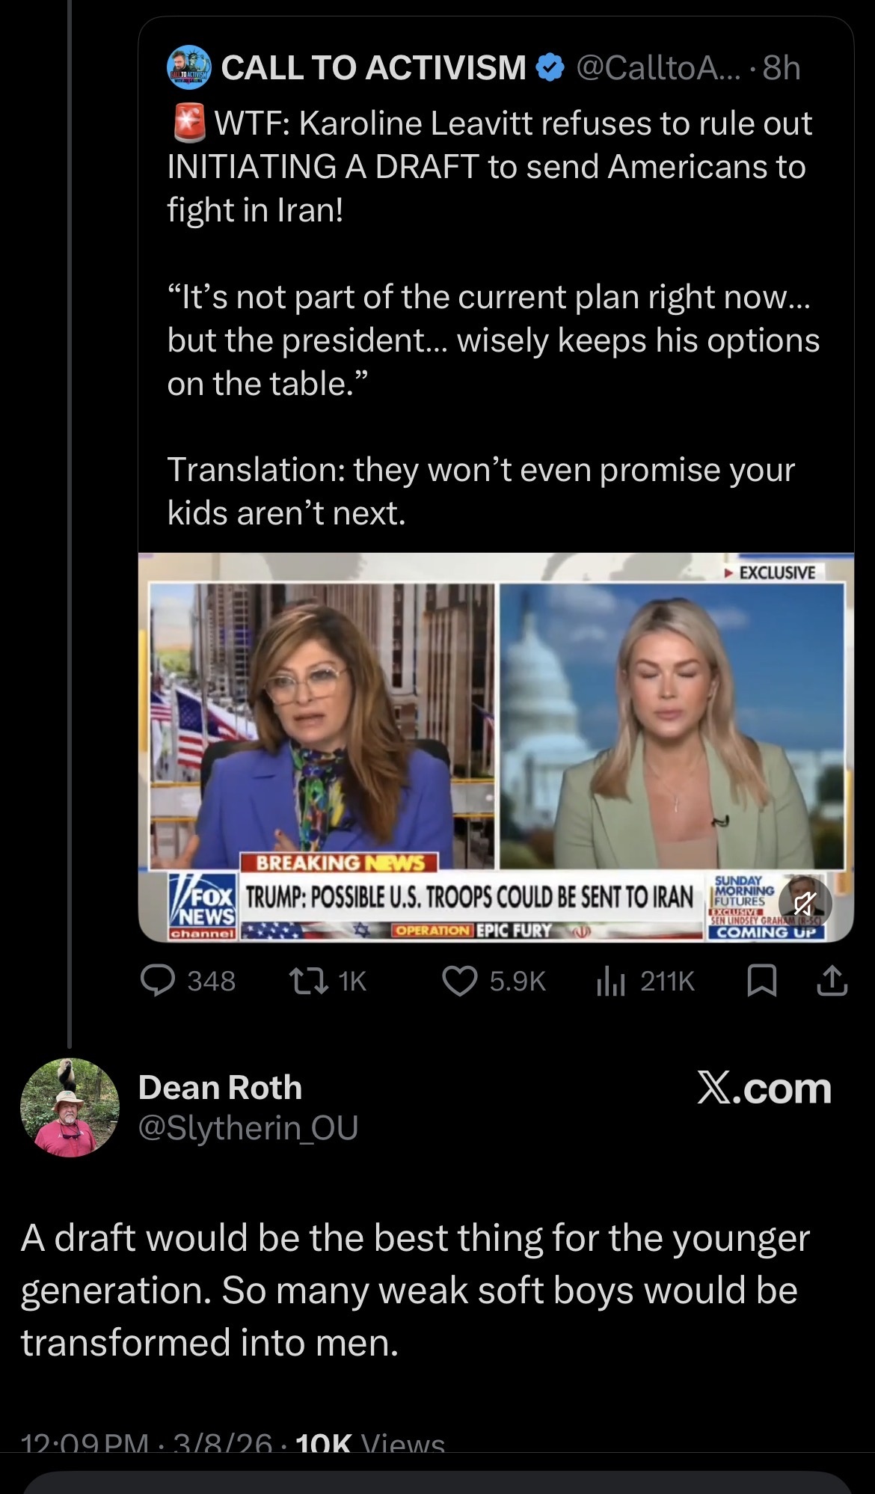
Task: Click the CALL TO ACTIVISM account name
Action: [373, 68]
